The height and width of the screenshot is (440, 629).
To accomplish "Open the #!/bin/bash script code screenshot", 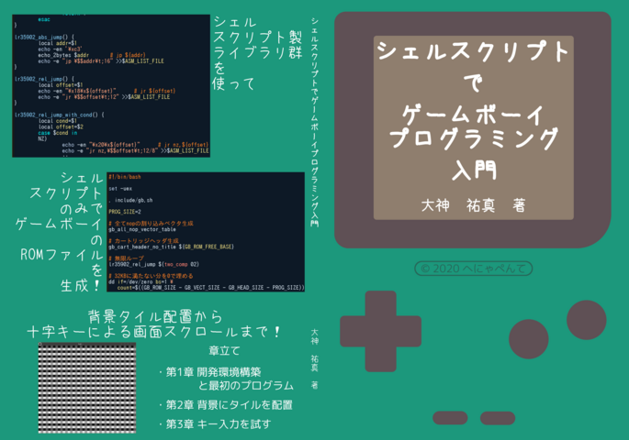I will (206, 232).
